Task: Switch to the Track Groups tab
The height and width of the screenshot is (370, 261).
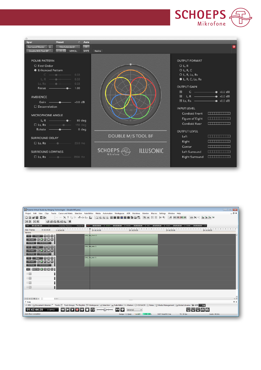Action: pyautogui.click(x=68, y=305)
